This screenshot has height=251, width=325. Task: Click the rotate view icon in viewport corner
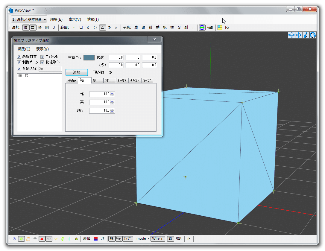coord(313,35)
